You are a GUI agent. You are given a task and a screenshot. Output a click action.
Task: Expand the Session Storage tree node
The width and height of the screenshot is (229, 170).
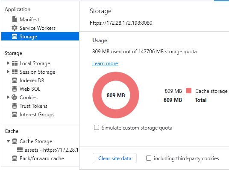click(8, 72)
